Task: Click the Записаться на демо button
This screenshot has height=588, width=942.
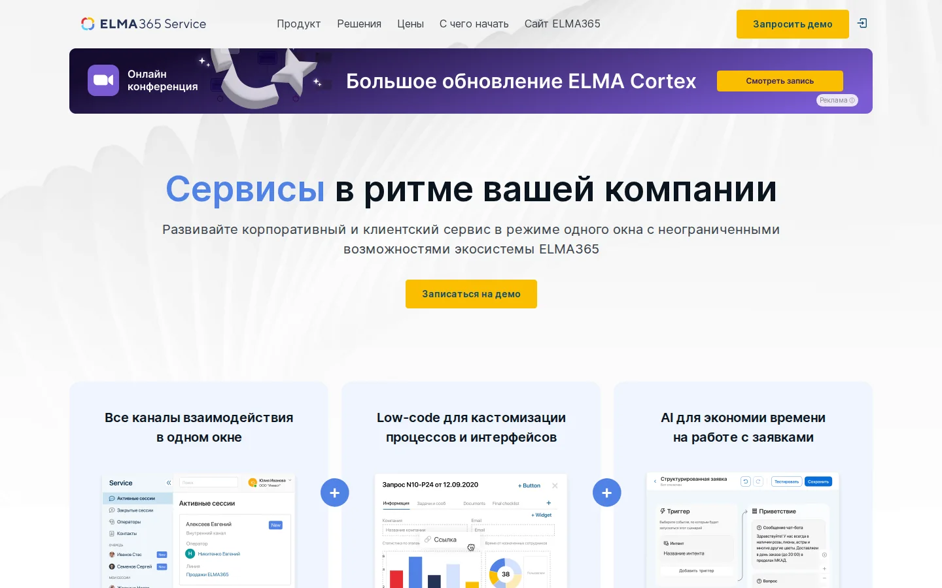Action: [471, 294]
